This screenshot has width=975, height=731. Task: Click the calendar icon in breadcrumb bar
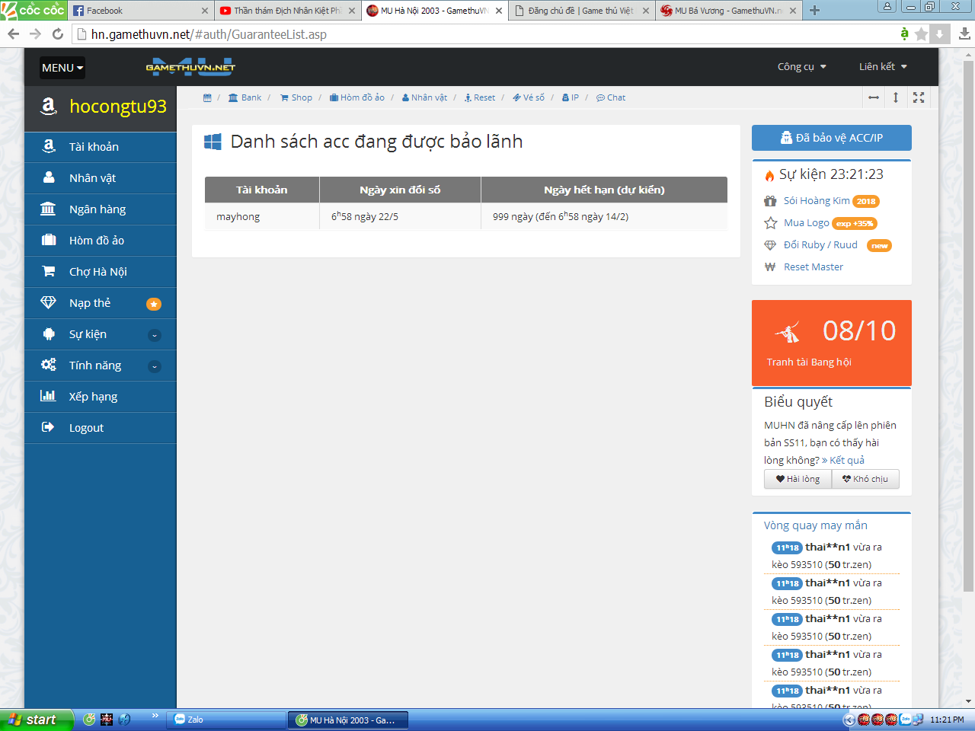(x=207, y=97)
